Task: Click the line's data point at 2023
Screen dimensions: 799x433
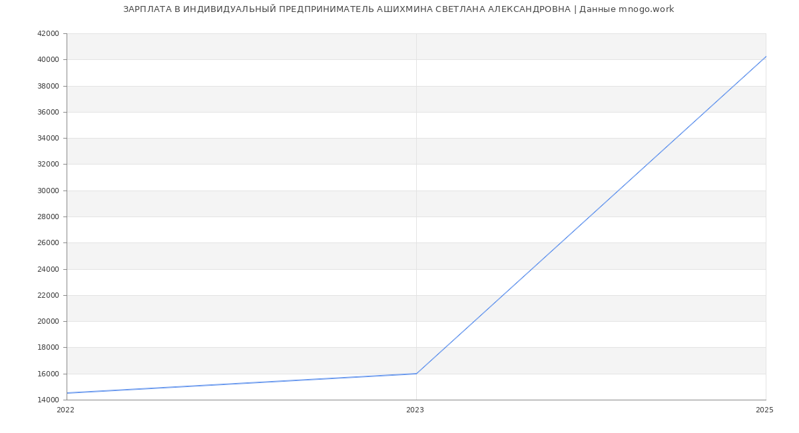Action: [416, 374]
